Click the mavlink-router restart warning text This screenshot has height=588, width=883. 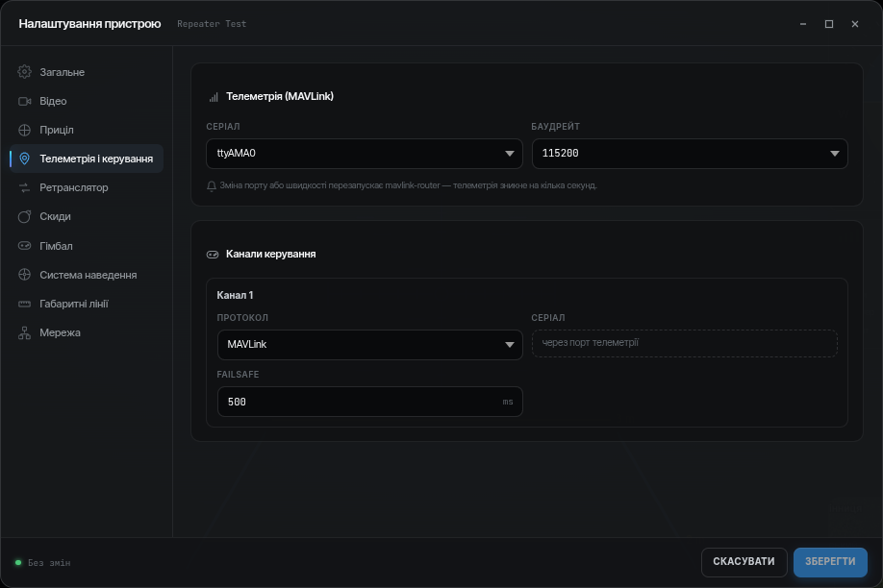pyautogui.click(x=408, y=185)
